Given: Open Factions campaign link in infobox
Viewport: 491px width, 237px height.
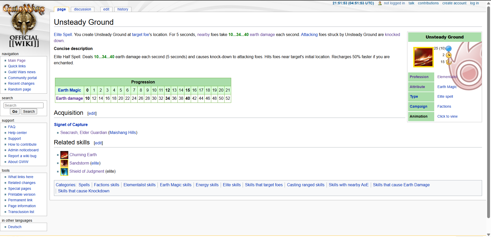Looking at the screenshot, I should [x=444, y=106].
